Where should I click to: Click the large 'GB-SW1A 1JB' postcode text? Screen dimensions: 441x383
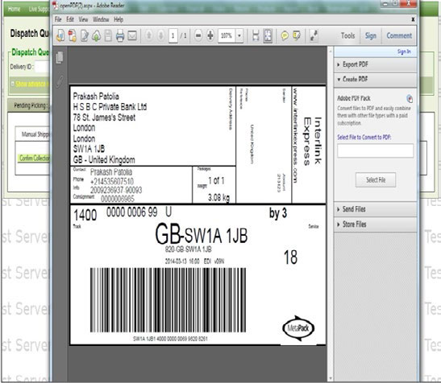(202, 234)
